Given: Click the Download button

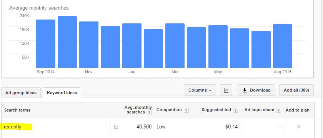Looking at the screenshot, I should pyautogui.click(x=256, y=90).
